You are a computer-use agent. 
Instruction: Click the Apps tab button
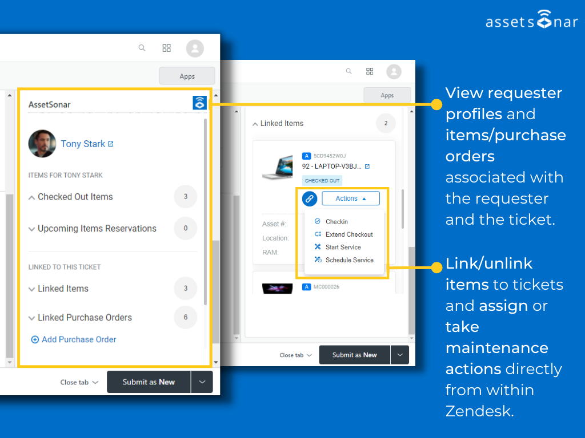click(187, 75)
